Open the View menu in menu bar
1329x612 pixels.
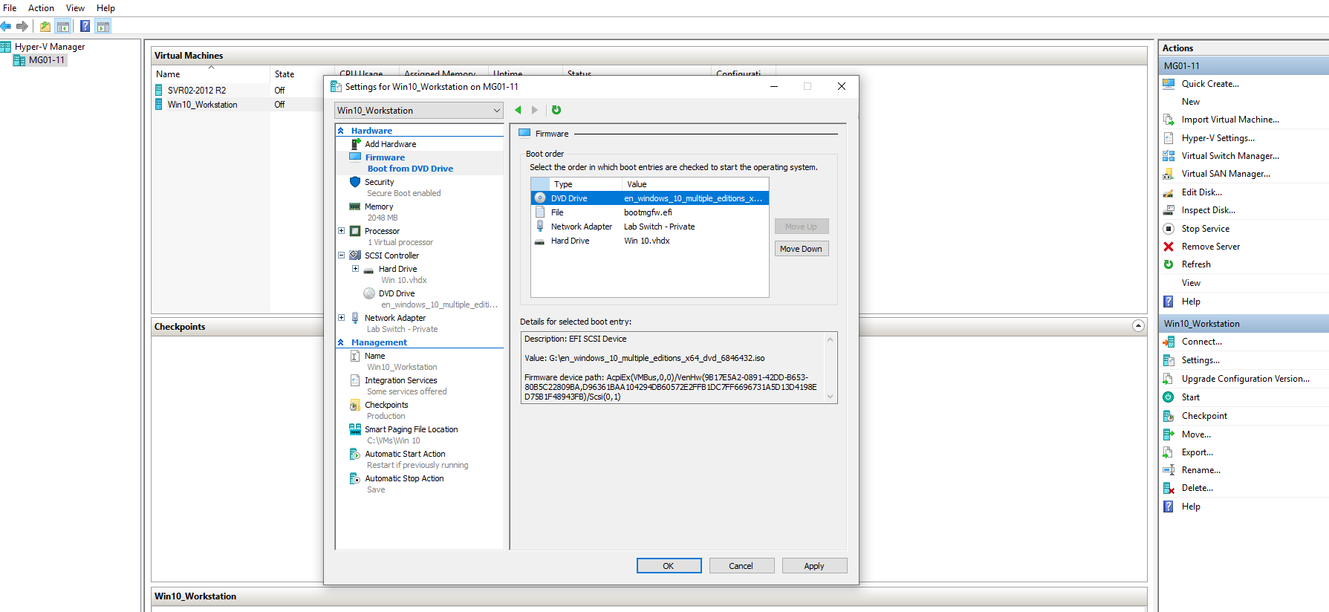tap(75, 8)
